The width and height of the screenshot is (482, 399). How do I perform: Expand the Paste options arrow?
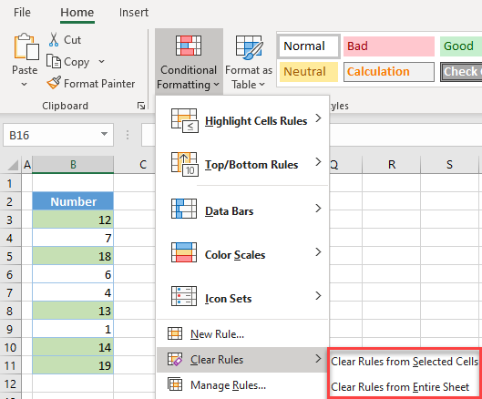click(25, 84)
